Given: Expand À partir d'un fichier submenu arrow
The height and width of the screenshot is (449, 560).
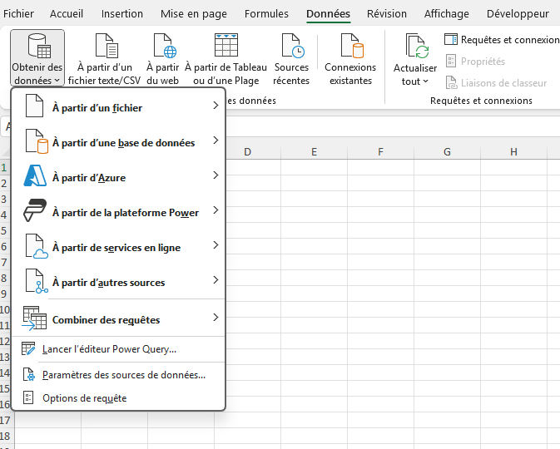Looking at the screenshot, I should 216,106.
